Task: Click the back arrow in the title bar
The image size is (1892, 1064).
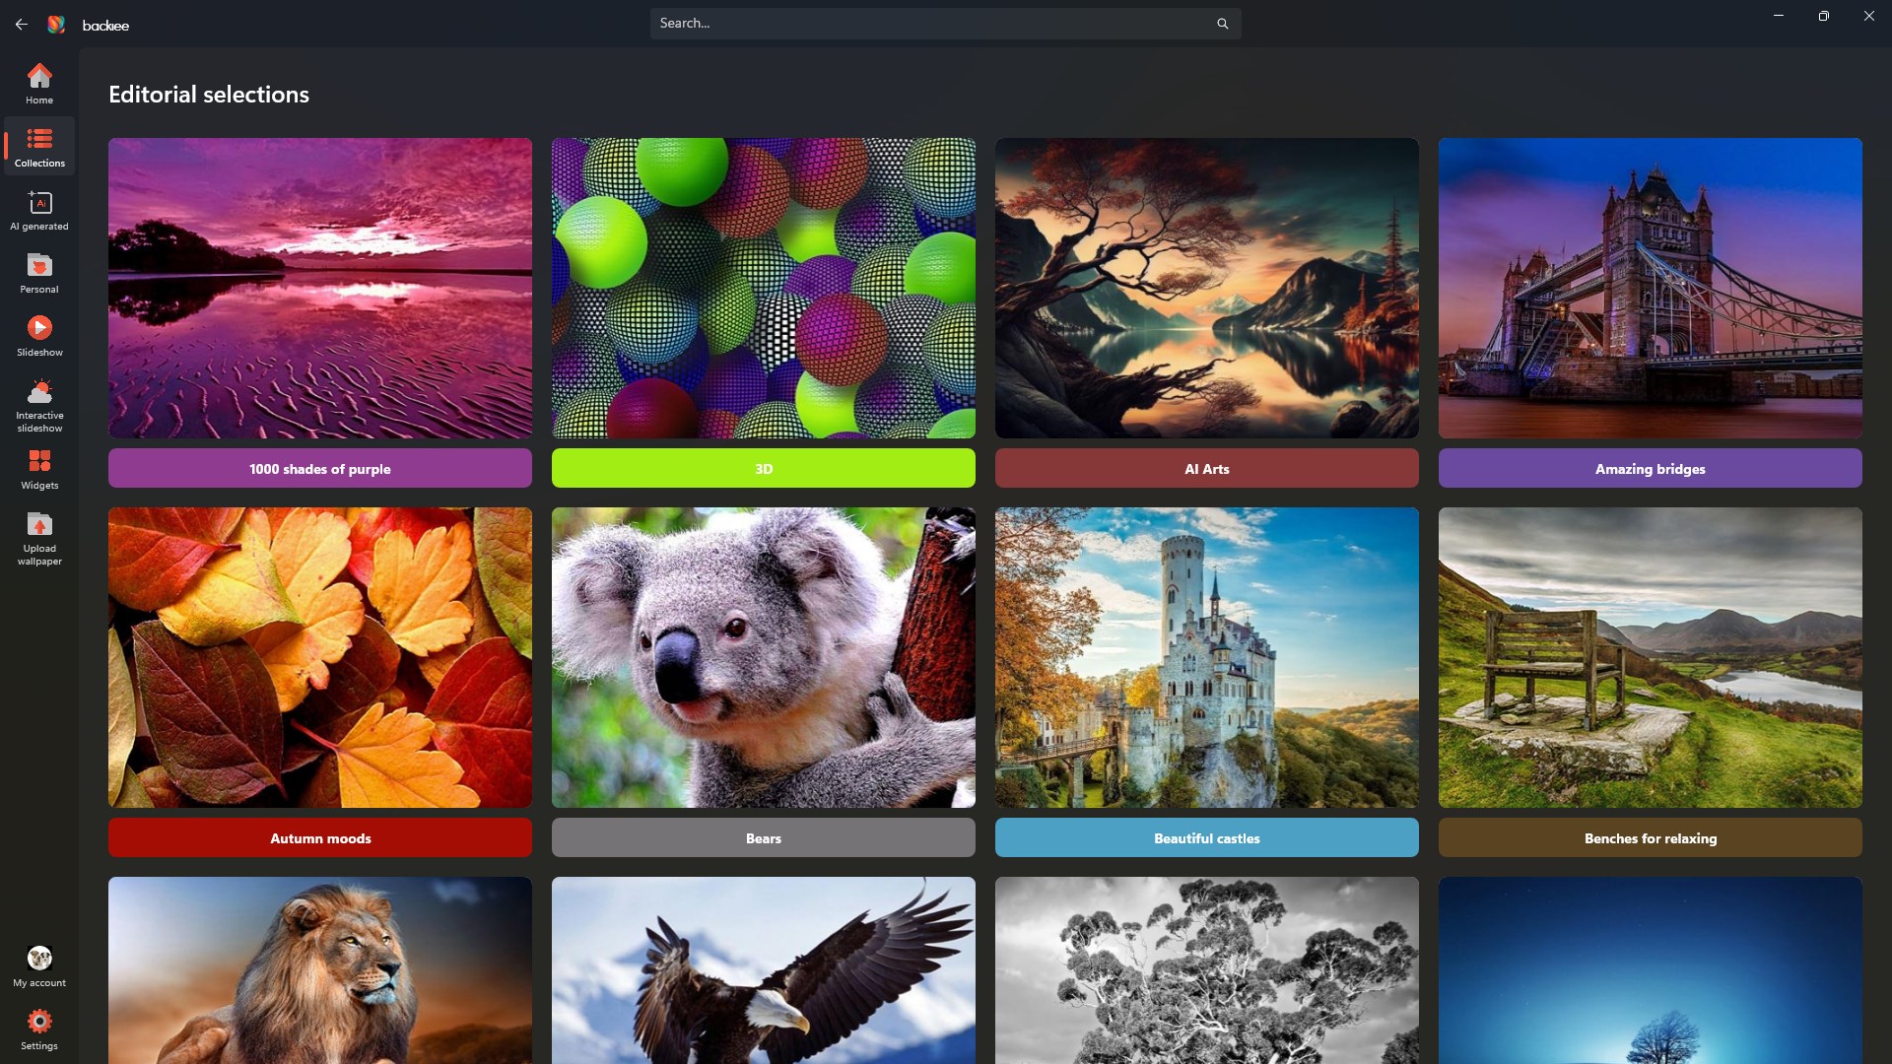Action: click(22, 24)
